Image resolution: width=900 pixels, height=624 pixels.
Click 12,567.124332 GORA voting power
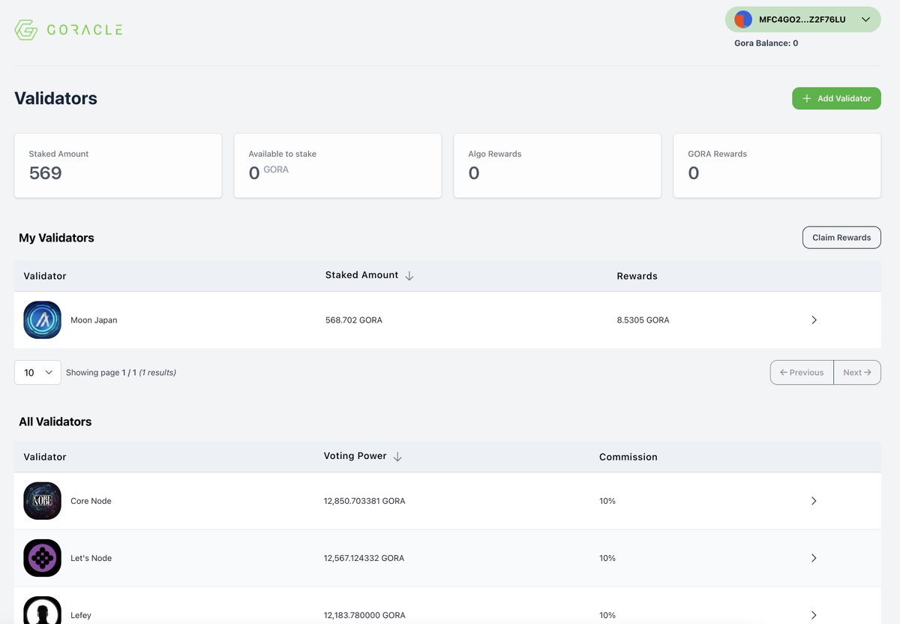tap(364, 558)
